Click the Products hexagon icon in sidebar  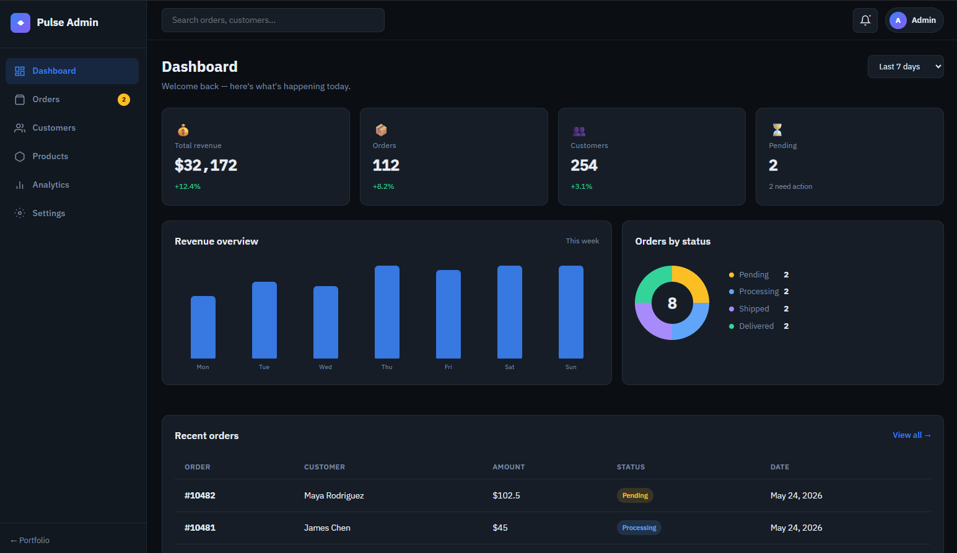20,157
